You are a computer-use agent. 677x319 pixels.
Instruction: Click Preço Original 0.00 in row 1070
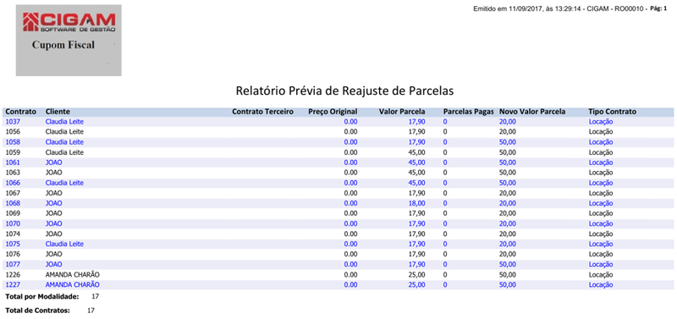click(350, 223)
